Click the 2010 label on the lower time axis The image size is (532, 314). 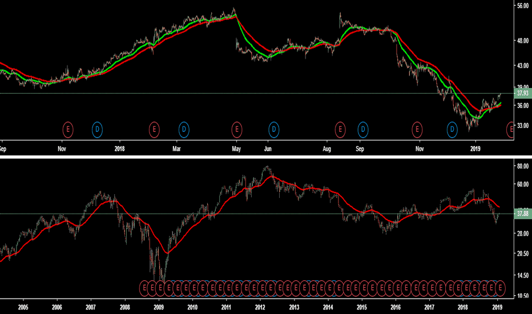pyautogui.click(x=192, y=307)
